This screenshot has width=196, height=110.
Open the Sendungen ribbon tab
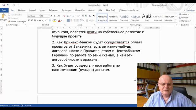[x=66, y=10]
